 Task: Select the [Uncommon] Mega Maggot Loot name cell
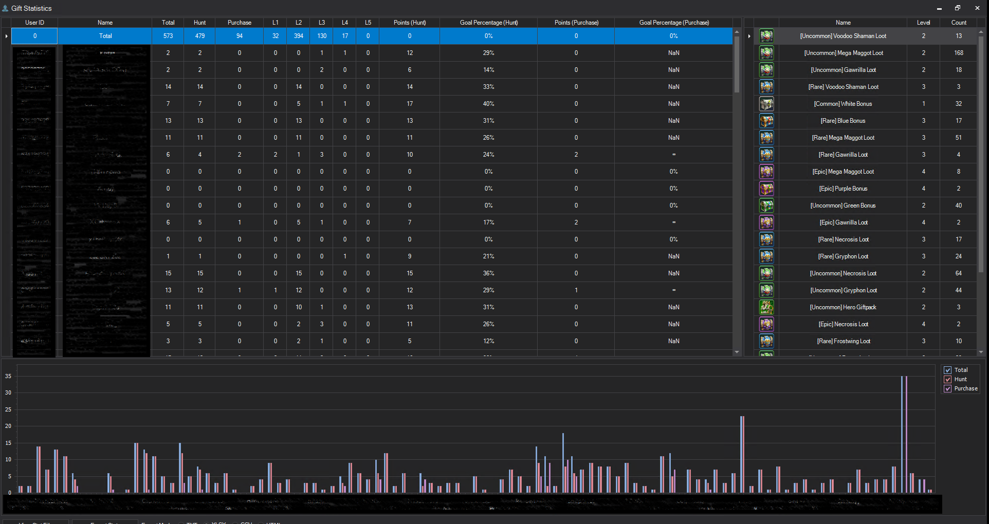844,53
